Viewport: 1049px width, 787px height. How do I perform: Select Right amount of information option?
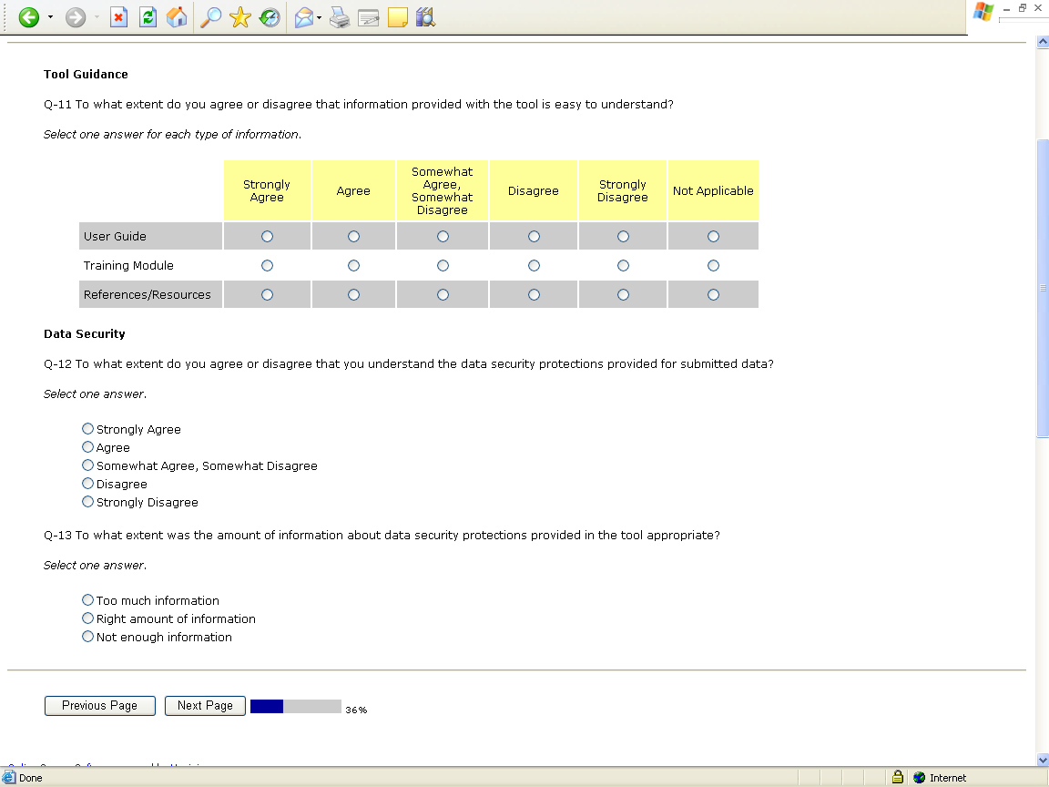click(88, 618)
